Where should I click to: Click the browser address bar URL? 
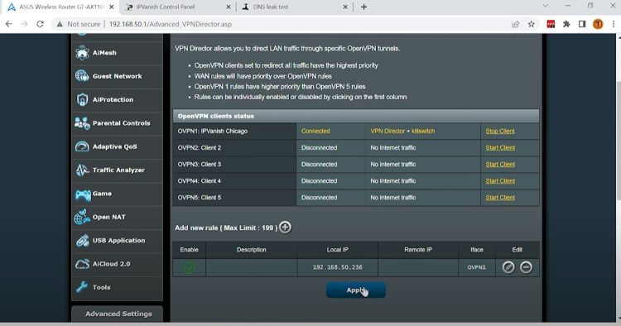[x=171, y=24]
